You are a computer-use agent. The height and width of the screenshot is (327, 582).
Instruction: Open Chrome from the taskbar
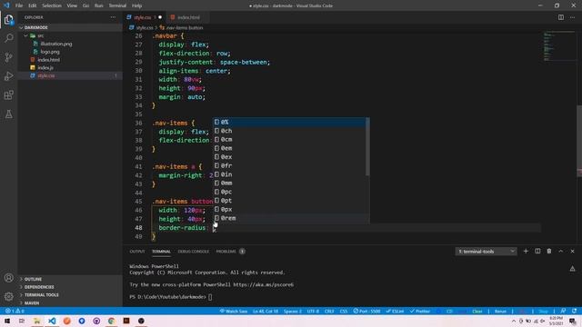coord(111,321)
